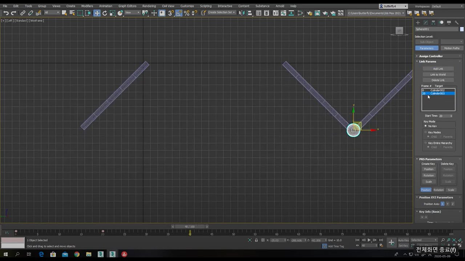
Task: Click the Zoom magnifier viewport control
Action: (x=442, y=240)
